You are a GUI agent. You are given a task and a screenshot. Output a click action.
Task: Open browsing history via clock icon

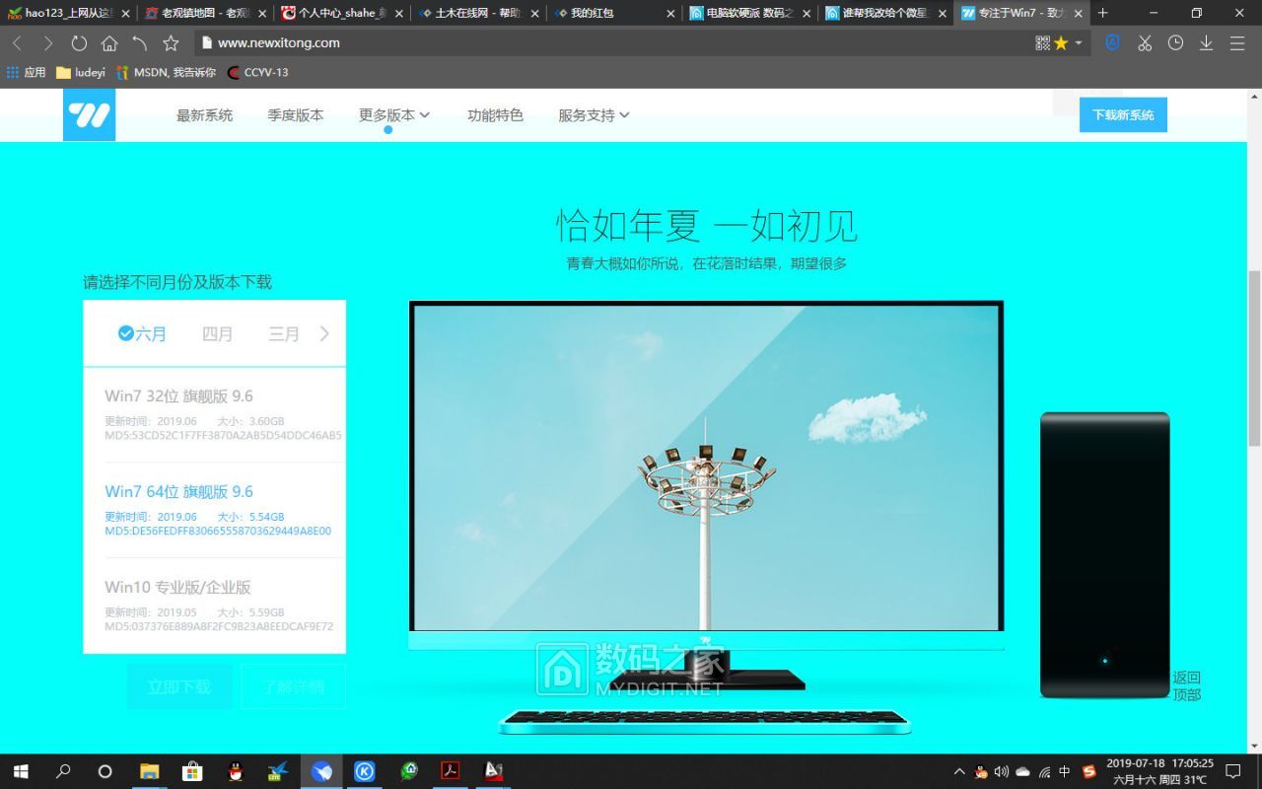[x=1175, y=42]
